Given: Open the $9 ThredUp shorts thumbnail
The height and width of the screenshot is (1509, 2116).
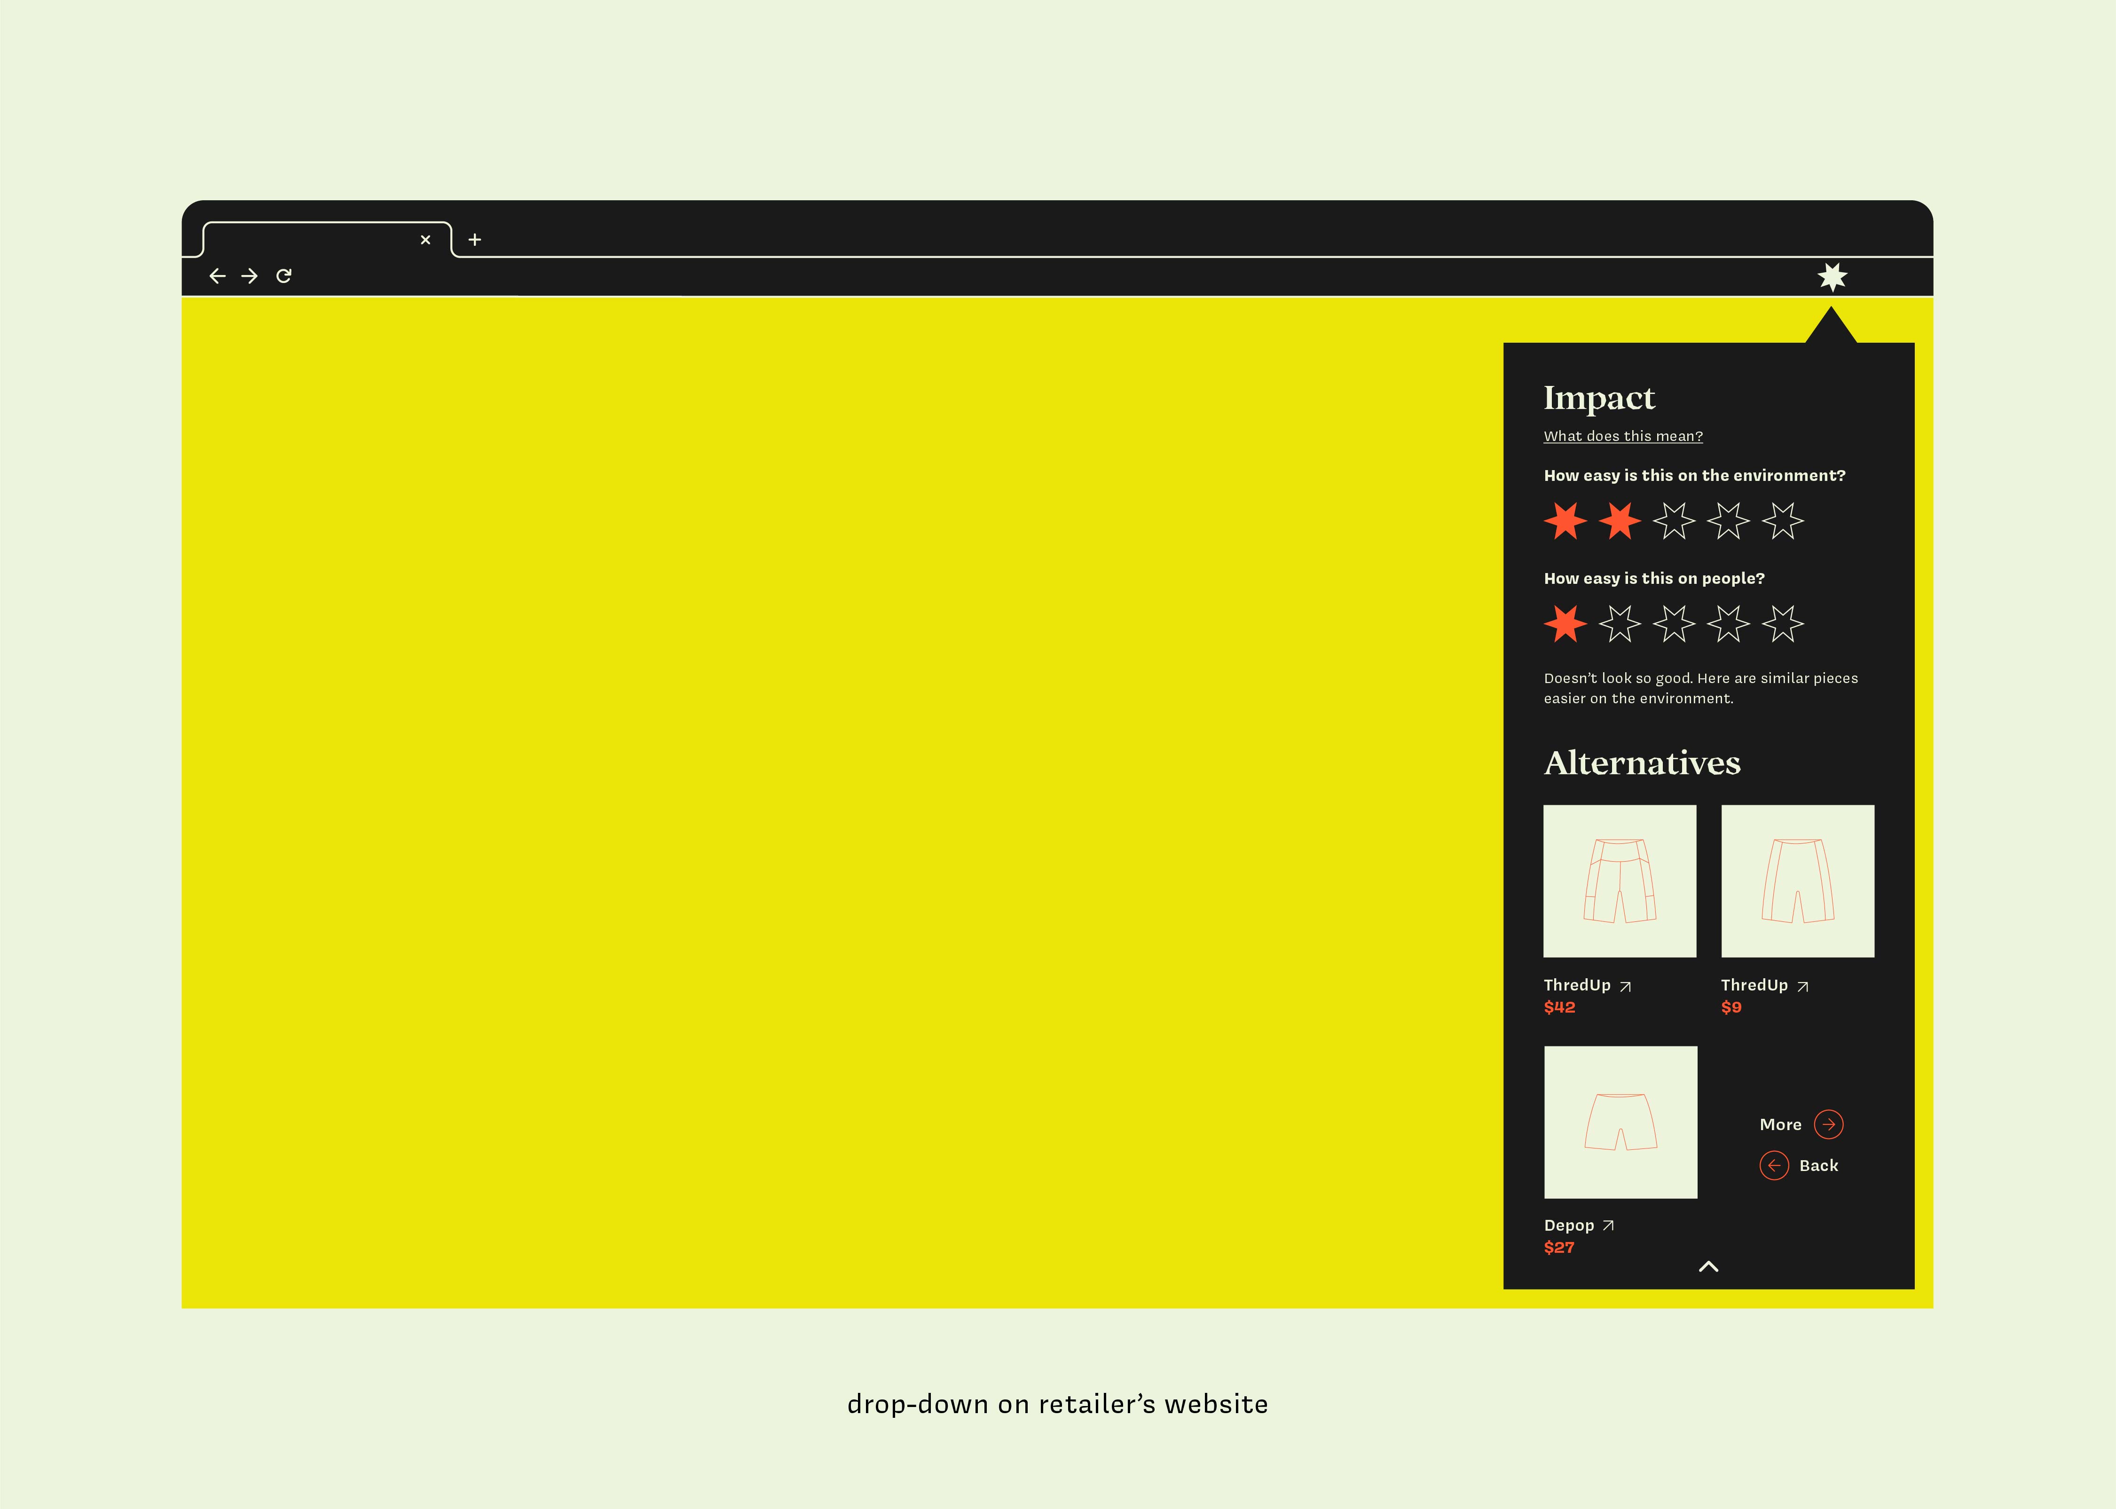Looking at the screenshot, I should point(1797,881).
